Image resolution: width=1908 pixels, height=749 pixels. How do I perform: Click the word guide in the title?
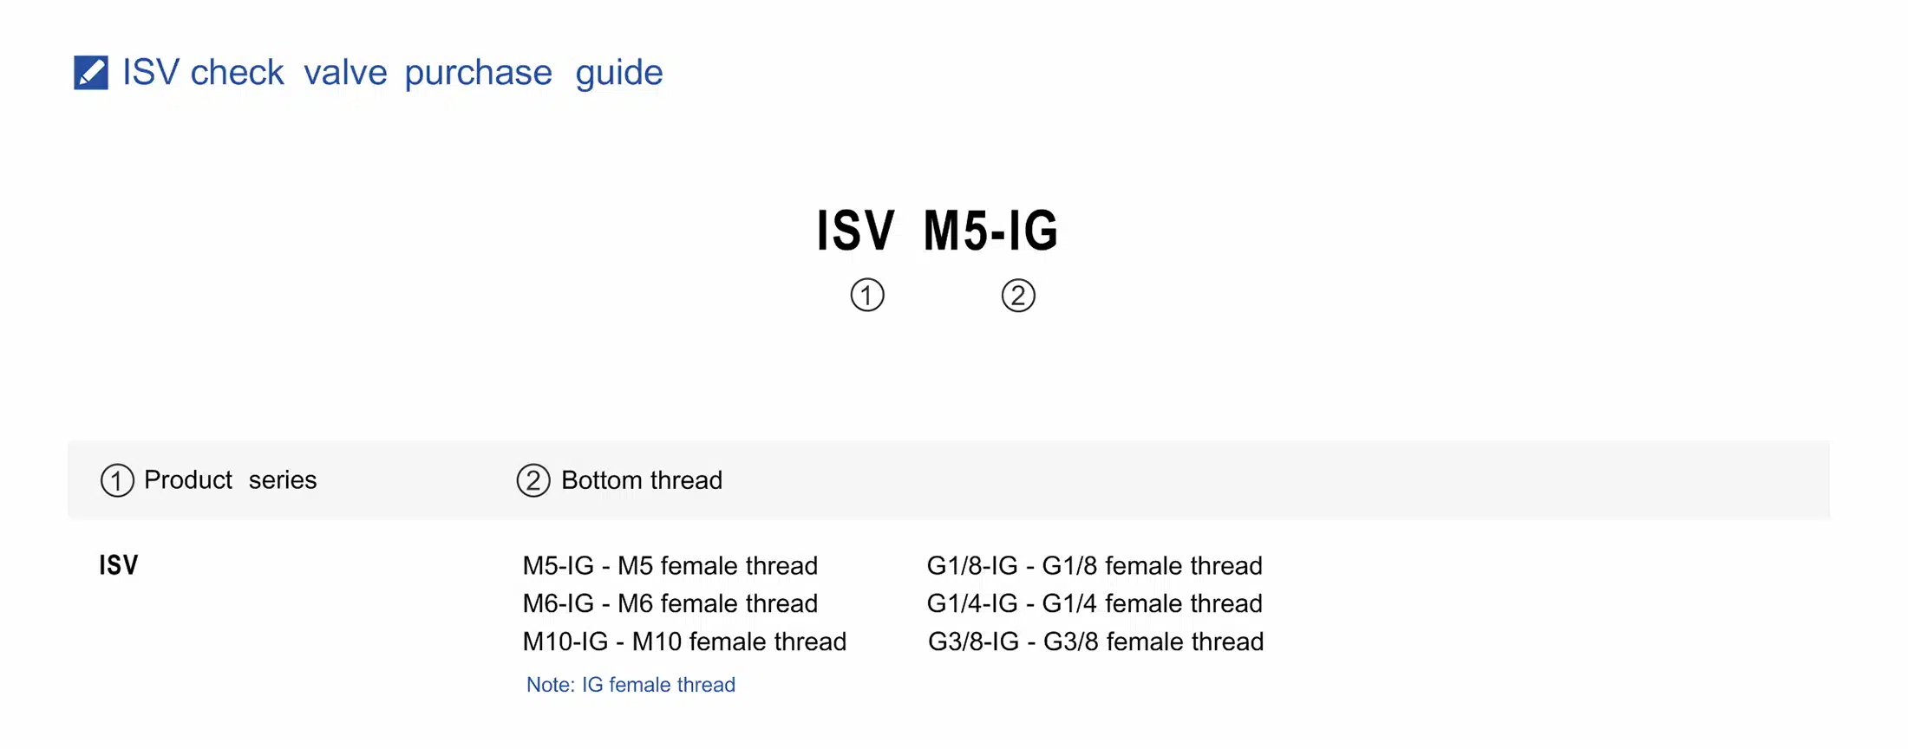pyautogui.click(x=619, y=73)
